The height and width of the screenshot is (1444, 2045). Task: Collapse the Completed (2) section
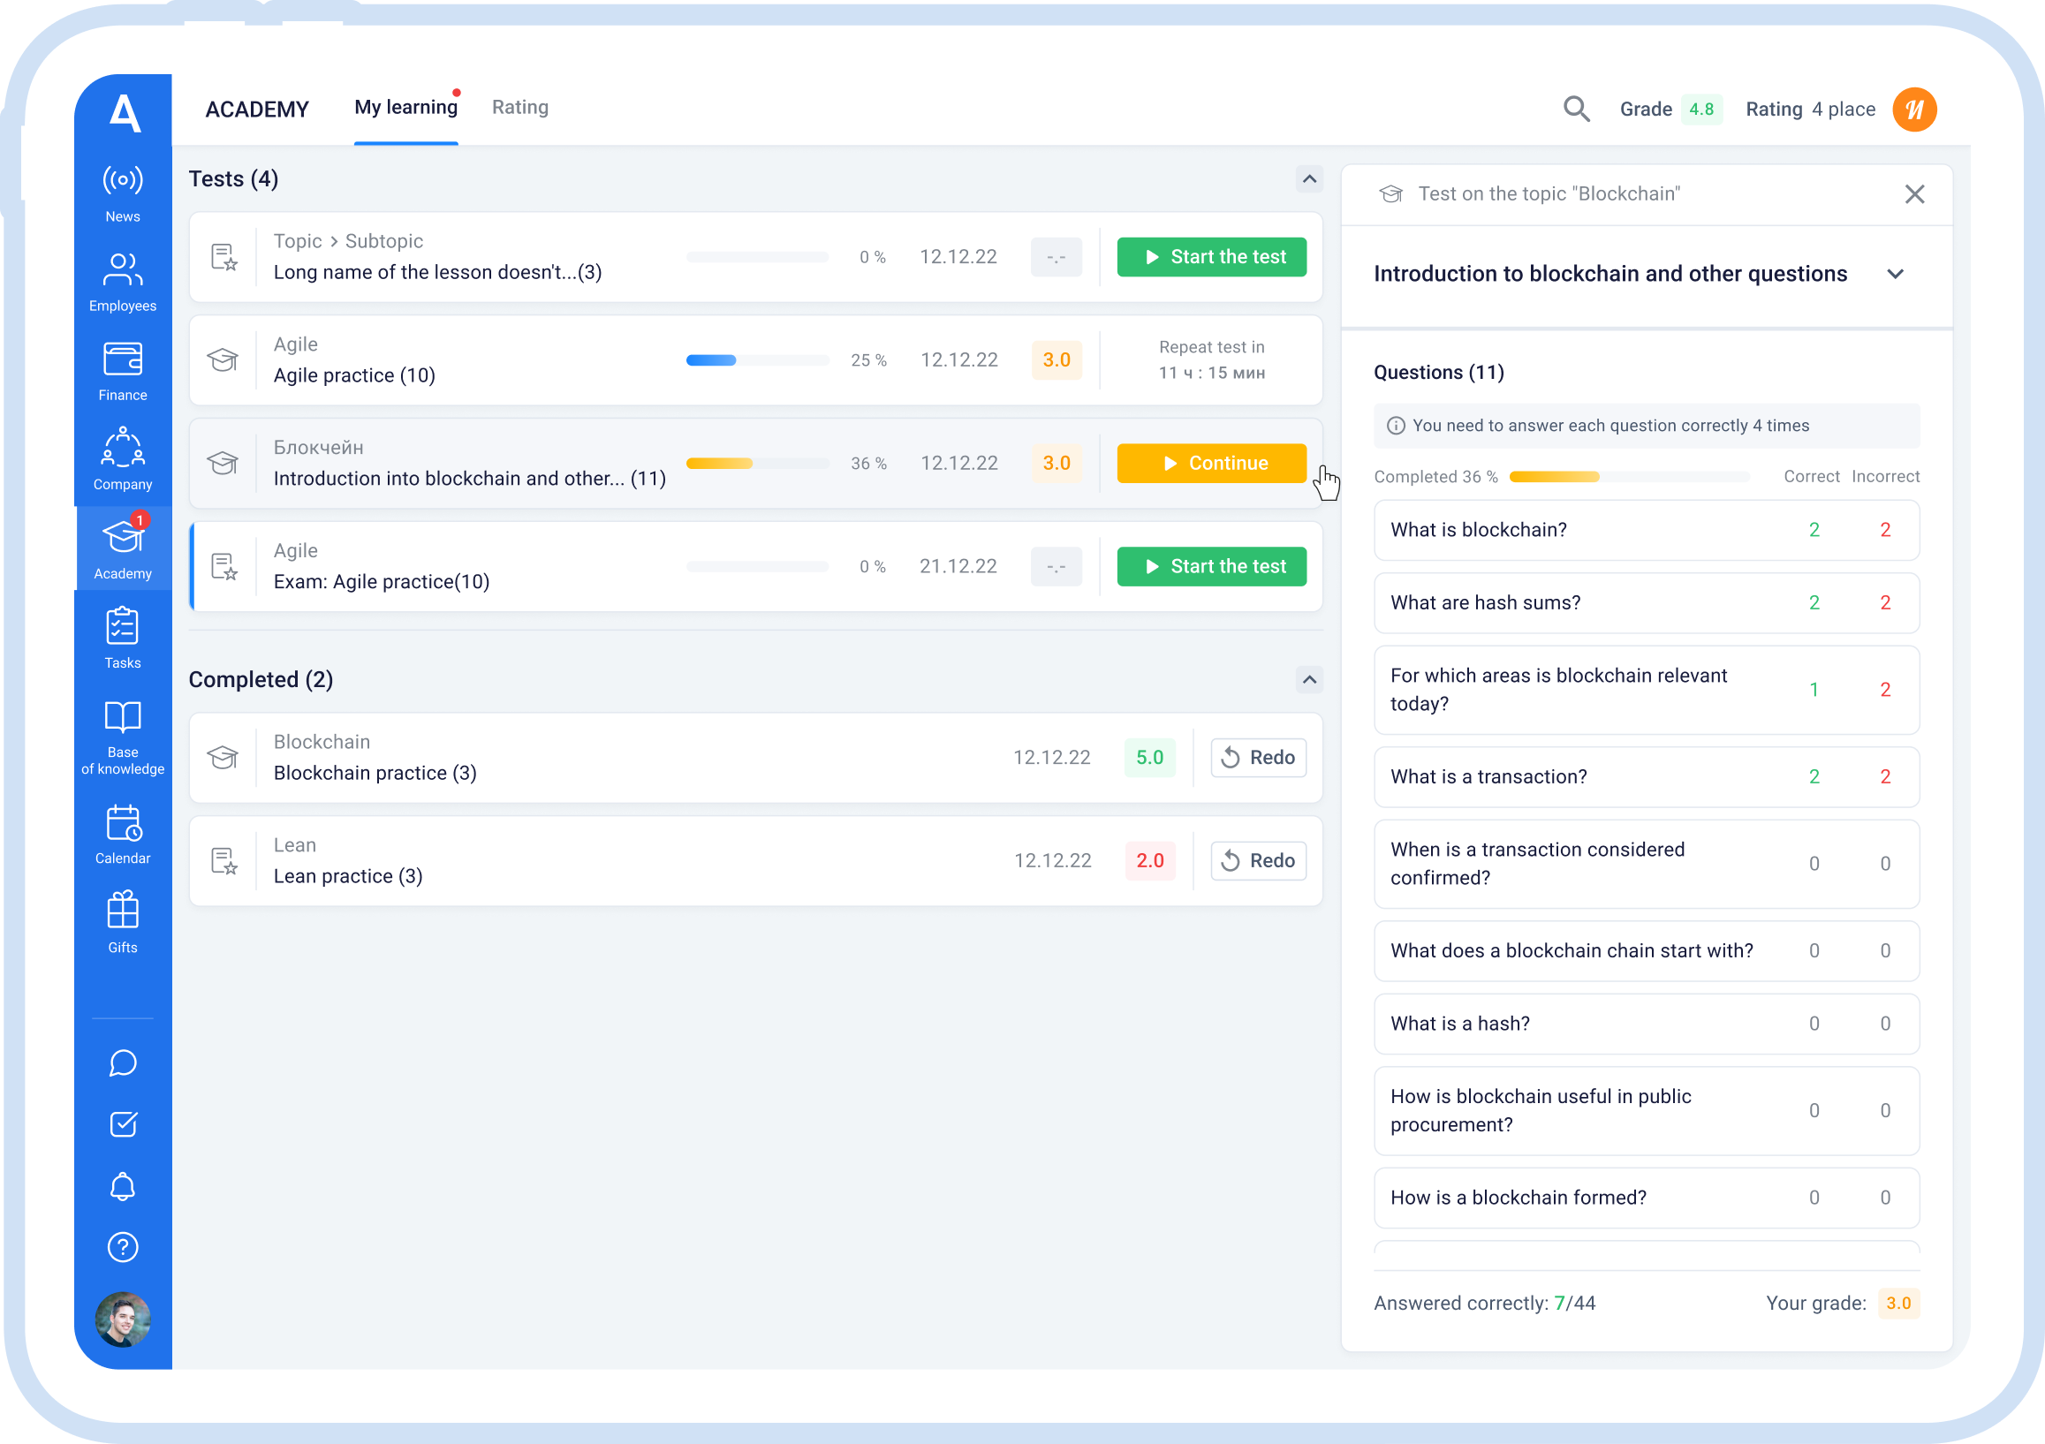point(1308,680)
